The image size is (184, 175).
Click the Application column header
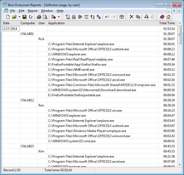(103, 23)
